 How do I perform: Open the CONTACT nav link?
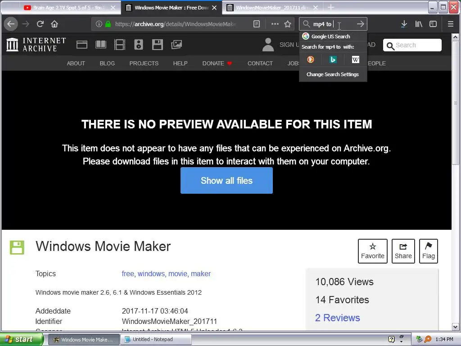(x=260, y=63)
